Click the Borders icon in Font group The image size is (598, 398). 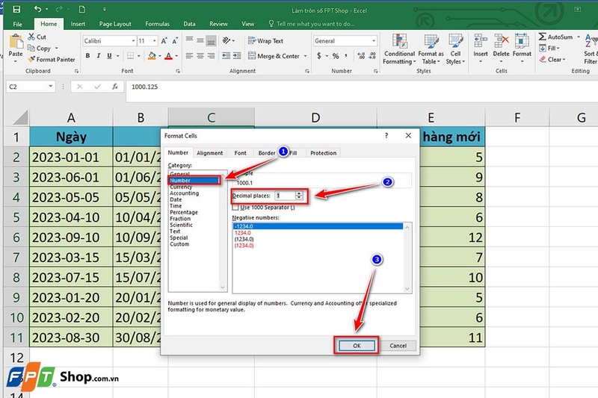tap(130, 56)
